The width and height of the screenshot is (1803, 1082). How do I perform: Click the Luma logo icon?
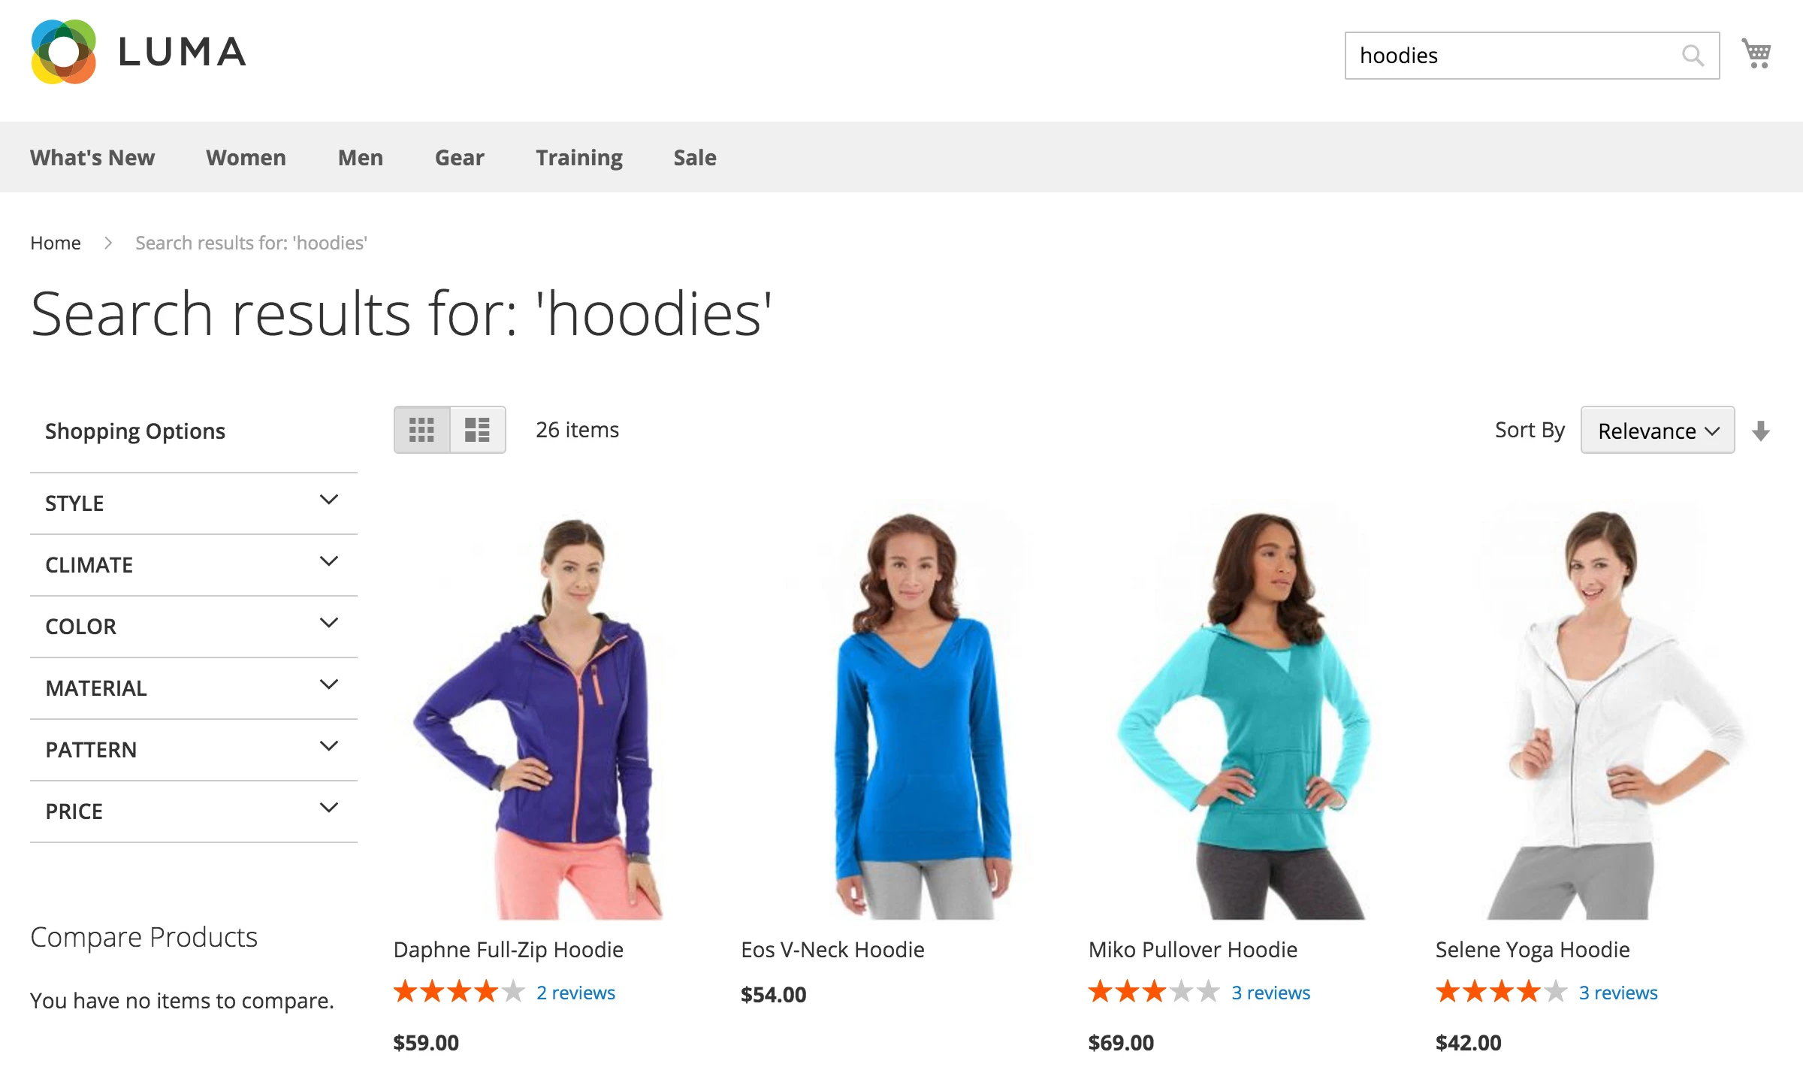(64, 52)
